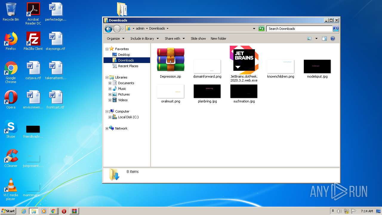The image size is (382, 215).
Task: Open CCleaner desktop shortcut
Action: click(11, 158)
